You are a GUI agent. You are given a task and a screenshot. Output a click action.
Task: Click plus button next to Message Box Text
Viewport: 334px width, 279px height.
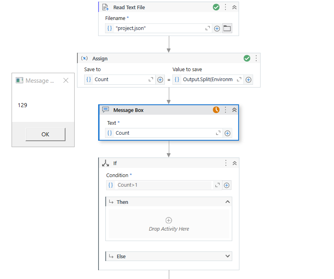[x=227, y=133]
